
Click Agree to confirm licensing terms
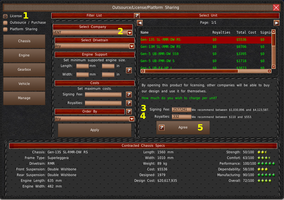click(x=183, y=128)
